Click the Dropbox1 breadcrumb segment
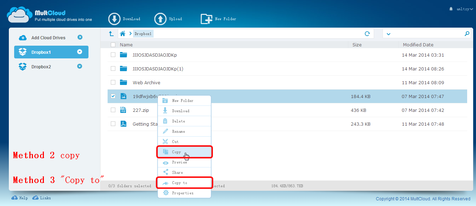 [x=143, y=34]
